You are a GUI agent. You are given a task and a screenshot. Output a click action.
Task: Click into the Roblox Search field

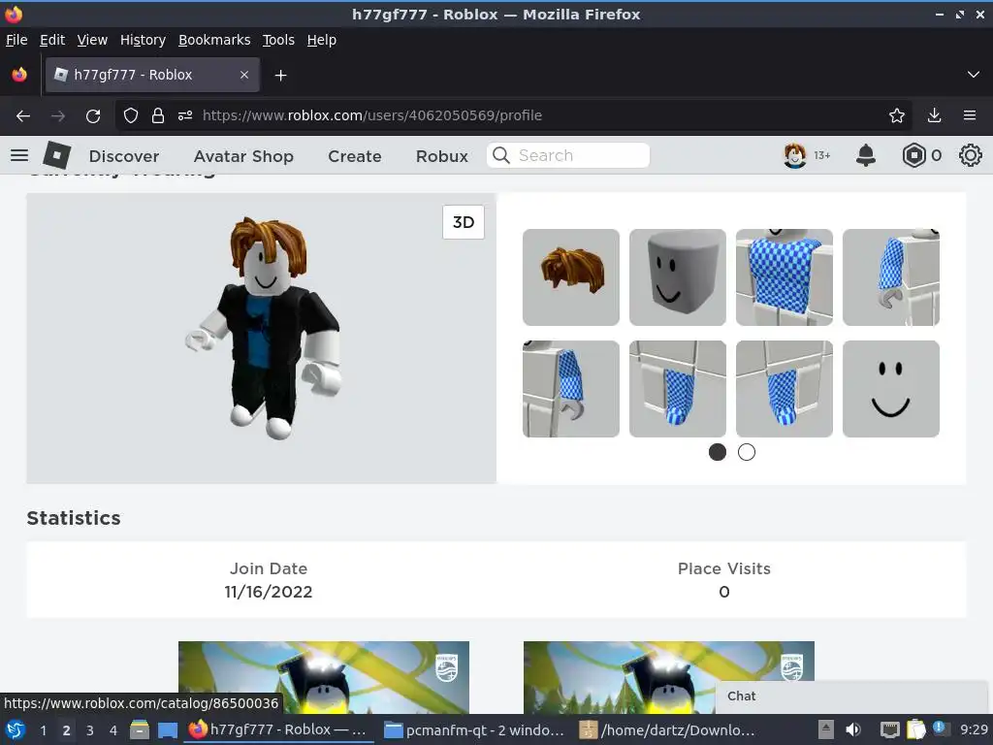(568, 155)
